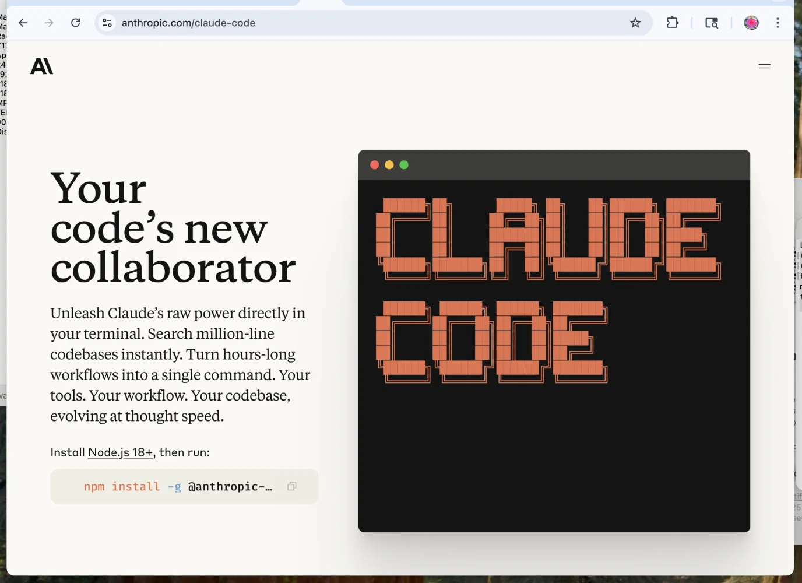Click the "Unleash Claude's raw power" paragraph

click(180, 364)
